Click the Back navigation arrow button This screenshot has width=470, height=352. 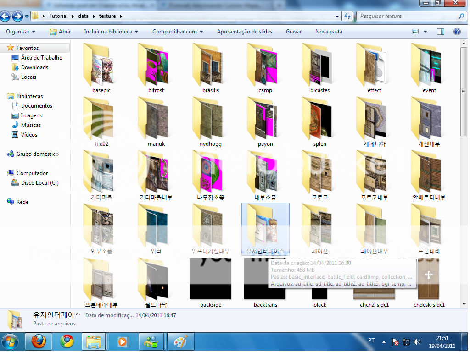pyautogui.click(x=6, y=16)
